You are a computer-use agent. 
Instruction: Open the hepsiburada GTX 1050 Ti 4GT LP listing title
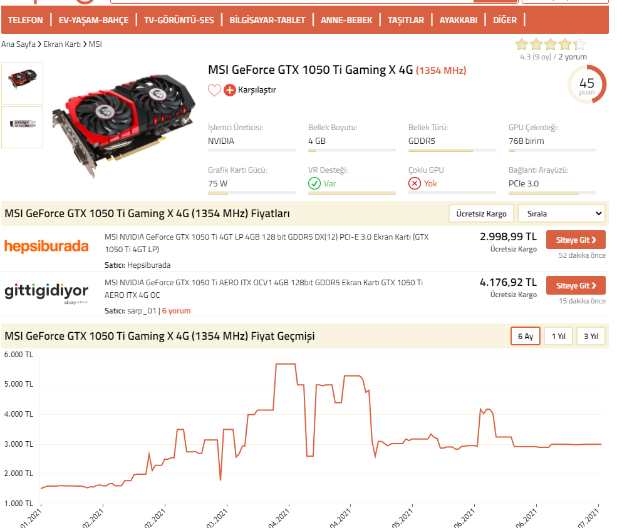click(x=266, y=243)
